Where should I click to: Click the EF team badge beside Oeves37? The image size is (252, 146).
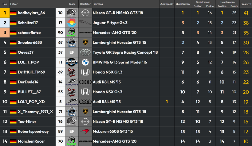click(72, 52)
